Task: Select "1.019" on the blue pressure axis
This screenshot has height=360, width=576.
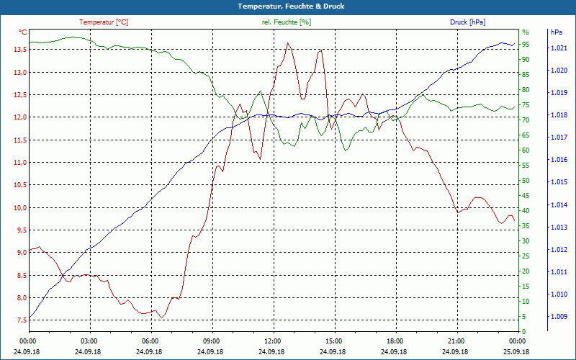Action: pyautogui.click(x=559, y=93)
